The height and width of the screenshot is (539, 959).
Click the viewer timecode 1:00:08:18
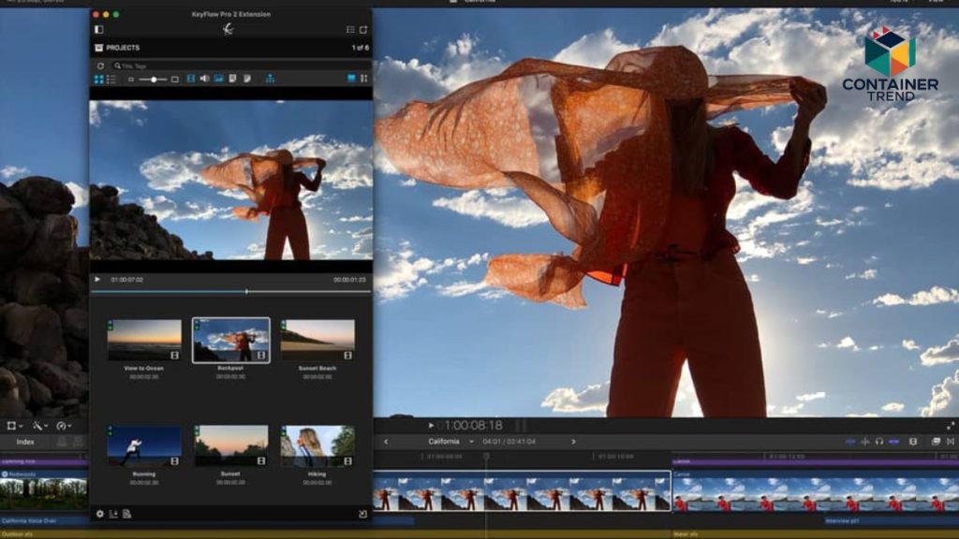click(472, 426)
